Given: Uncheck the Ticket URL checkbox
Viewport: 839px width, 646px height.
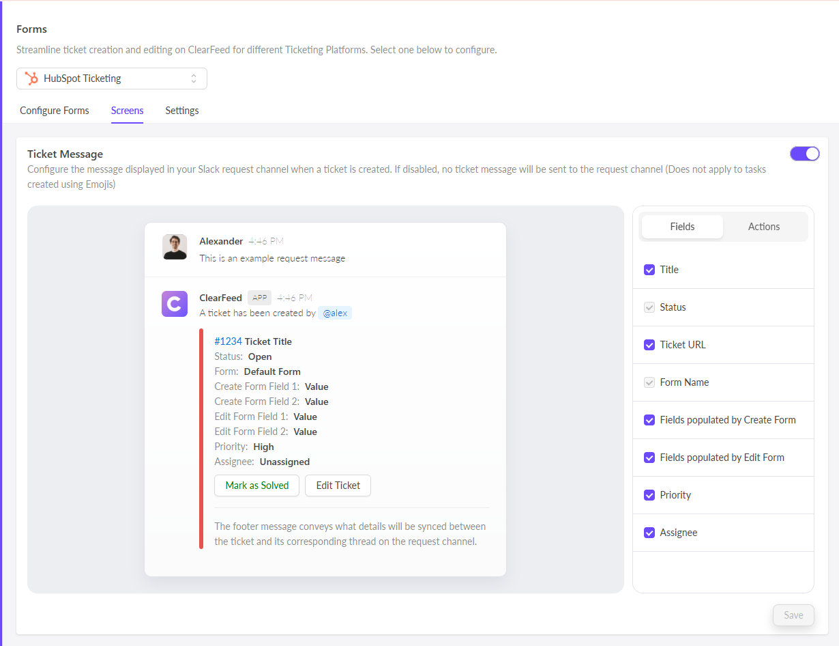Looking at the screenshot, I should pyautogui.click(x=649, y=345).
